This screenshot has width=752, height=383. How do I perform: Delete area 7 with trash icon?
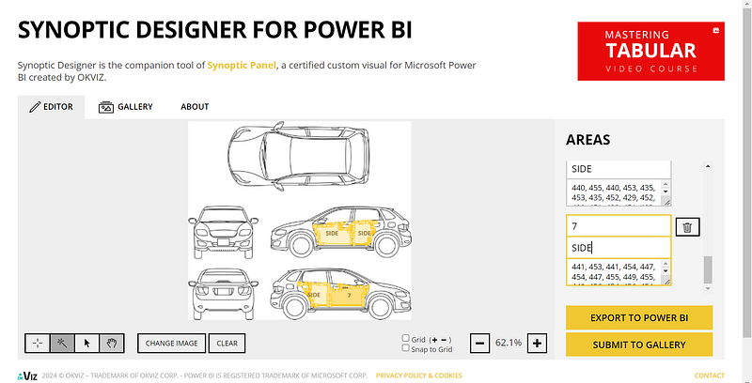coord(687,227)
